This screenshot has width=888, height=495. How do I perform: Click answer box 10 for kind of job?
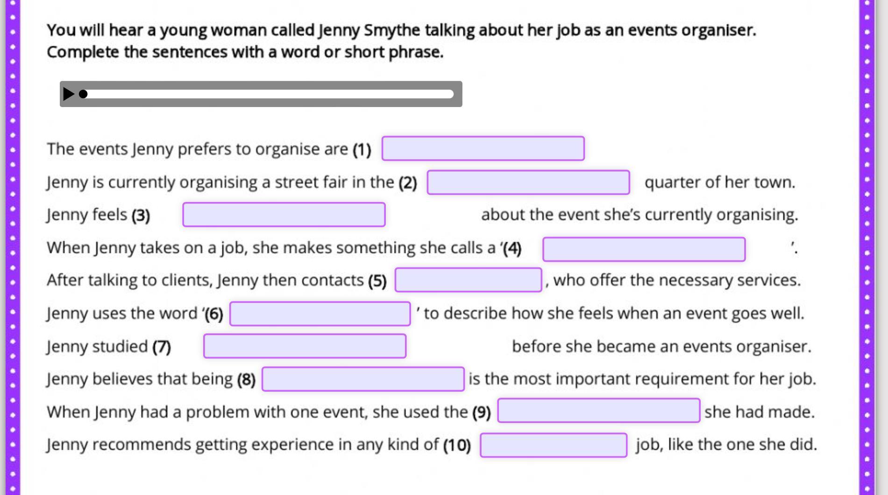[553, 445]
